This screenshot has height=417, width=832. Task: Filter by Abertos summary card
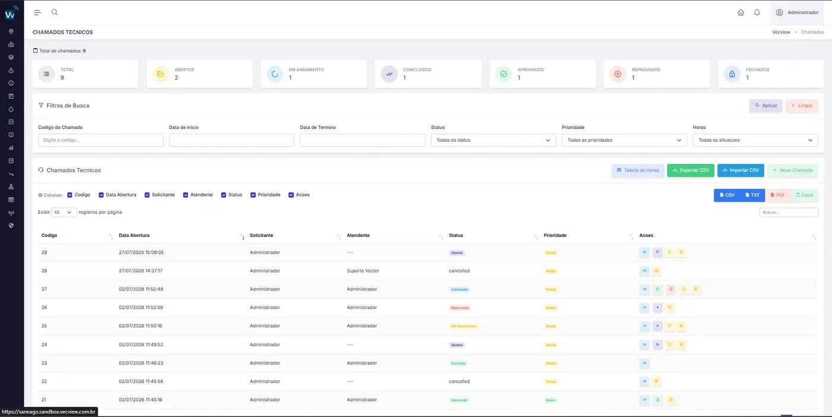pos(200,74)
